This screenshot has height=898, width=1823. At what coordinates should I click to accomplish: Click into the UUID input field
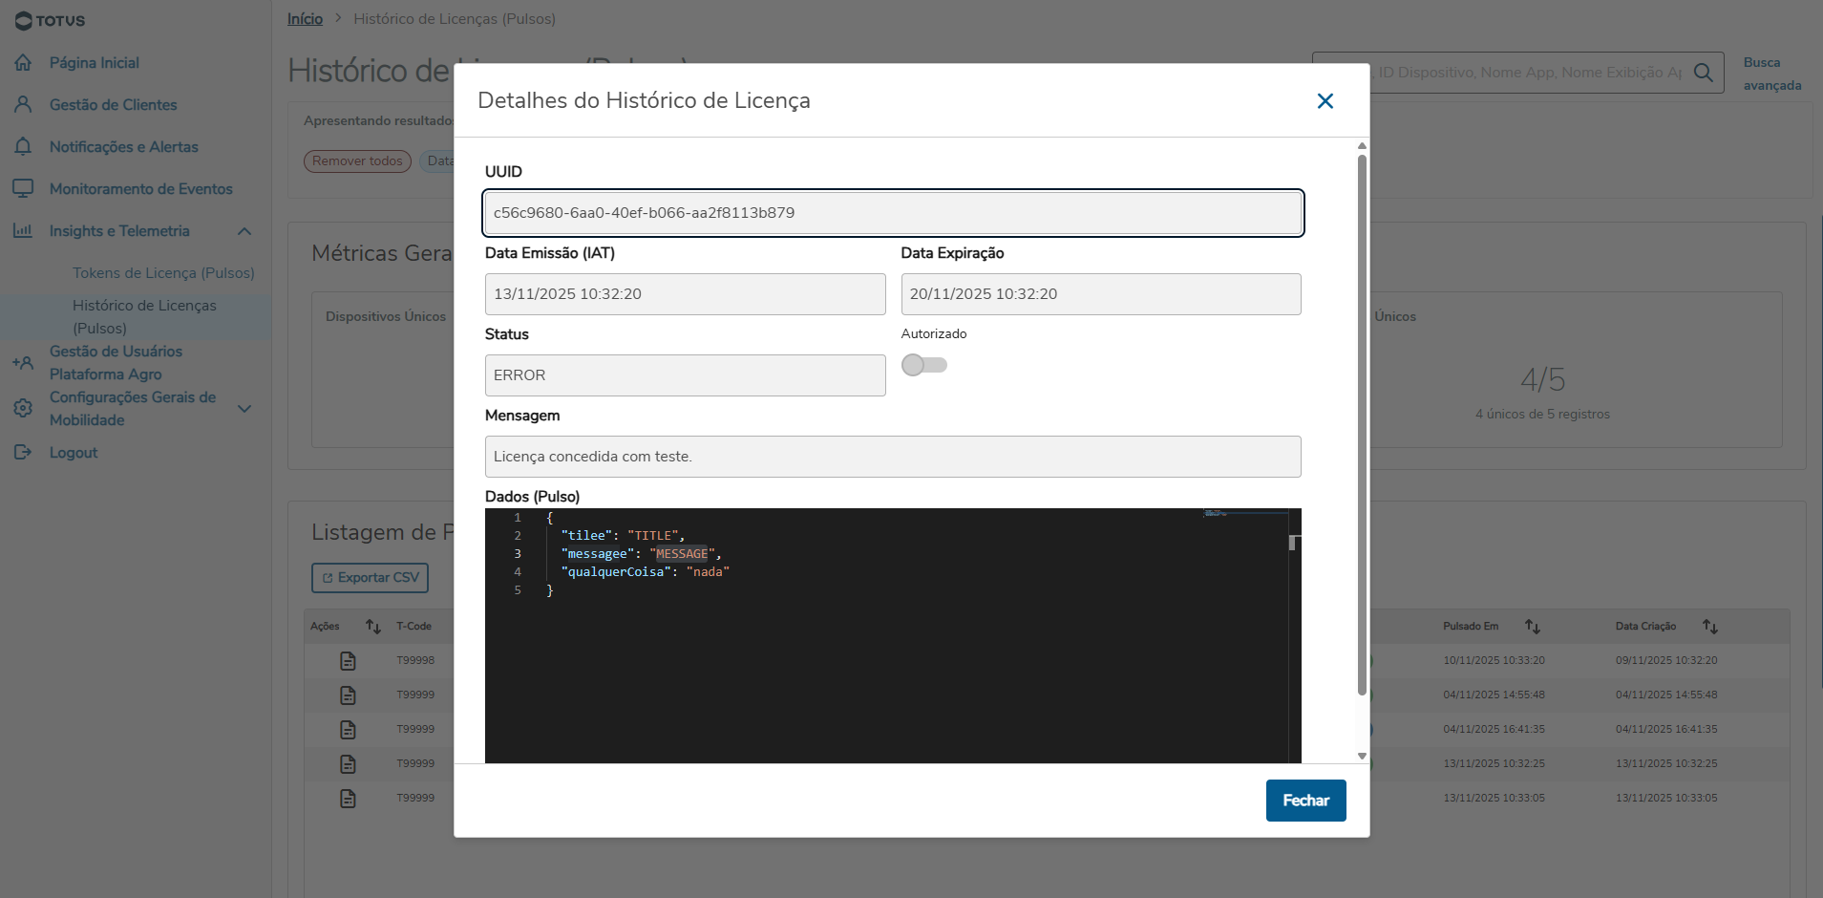click(892, 213)
